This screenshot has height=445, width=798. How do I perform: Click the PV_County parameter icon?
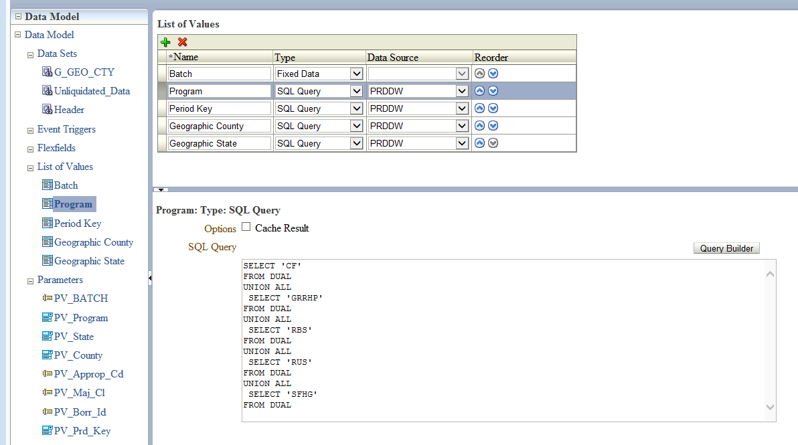(48, 355)
